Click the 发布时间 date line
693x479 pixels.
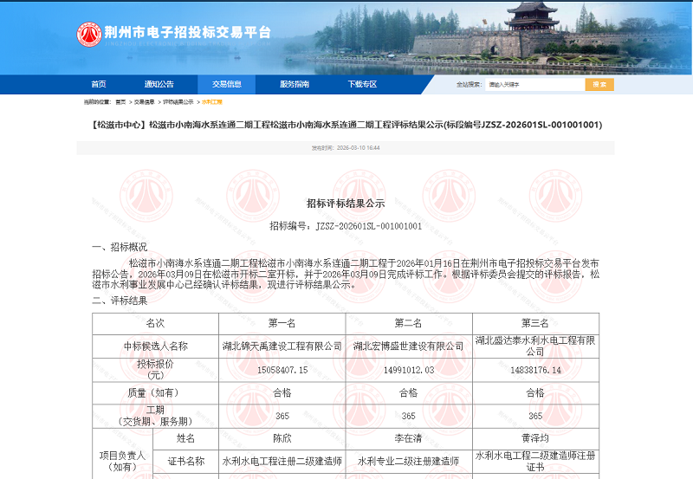pos(346,148)
